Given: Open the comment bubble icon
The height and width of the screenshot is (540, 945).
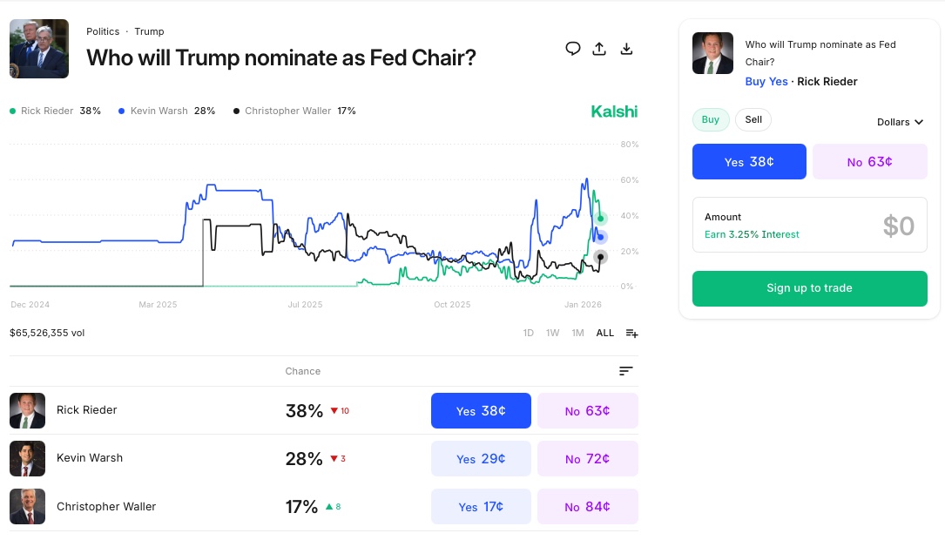Looking at the screenshot, I should tap(573, 49).
